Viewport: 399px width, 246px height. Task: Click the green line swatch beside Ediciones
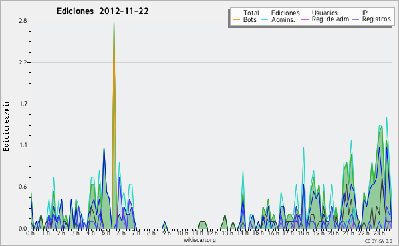click(x=265, y=13)
